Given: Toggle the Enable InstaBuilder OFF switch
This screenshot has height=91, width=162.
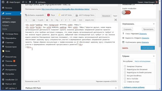Looking at the screenshot, I should pyautogui.click(x=126, y=12).
